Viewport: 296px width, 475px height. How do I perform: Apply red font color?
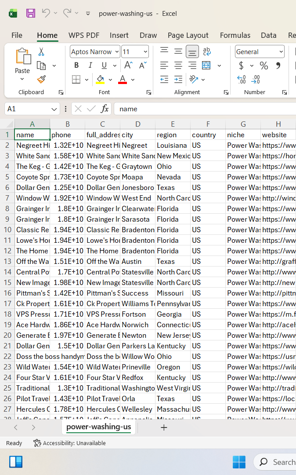123,79
